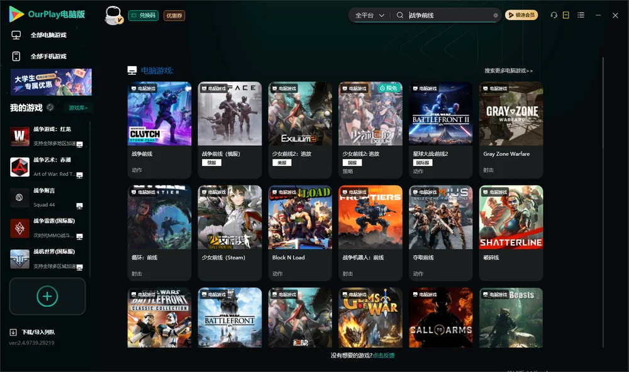This screenshot has width=629, height=372.
Task: Search more PC games link
Action: click(508, 70)
